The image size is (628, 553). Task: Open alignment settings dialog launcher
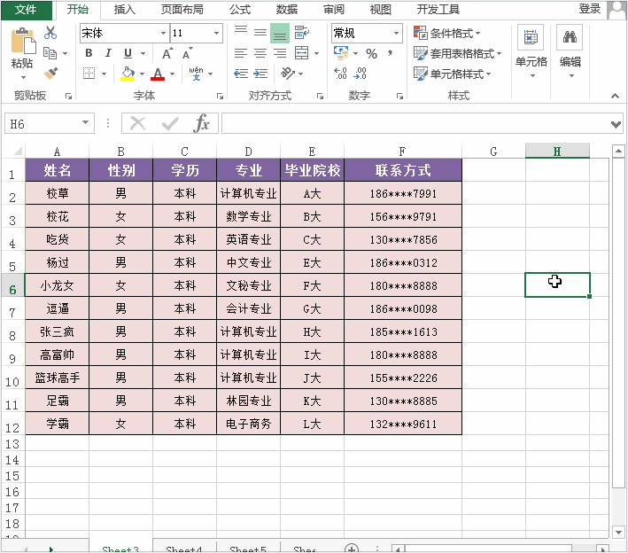pos(320,97)
